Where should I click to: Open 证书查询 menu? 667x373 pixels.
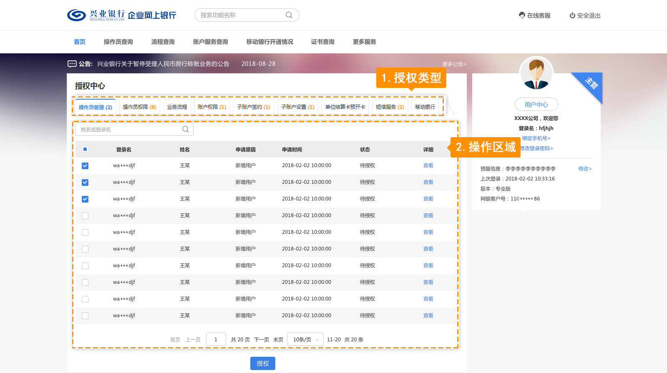pyautogui.click(x=323, y=42)
